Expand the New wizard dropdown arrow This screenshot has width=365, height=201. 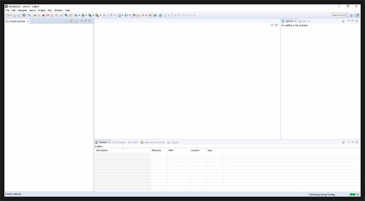11,15
